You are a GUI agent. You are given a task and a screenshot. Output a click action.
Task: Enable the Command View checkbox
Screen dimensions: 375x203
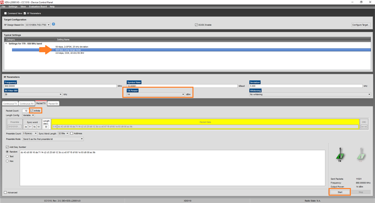[x=6, y=13]
